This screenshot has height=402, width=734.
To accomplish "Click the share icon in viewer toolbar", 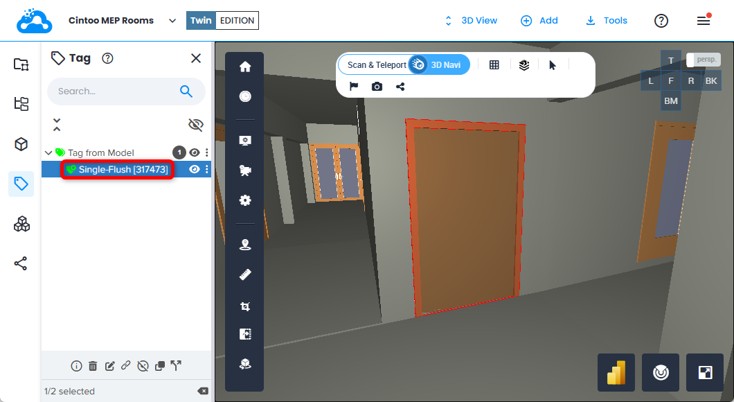I will coord(400,87).
